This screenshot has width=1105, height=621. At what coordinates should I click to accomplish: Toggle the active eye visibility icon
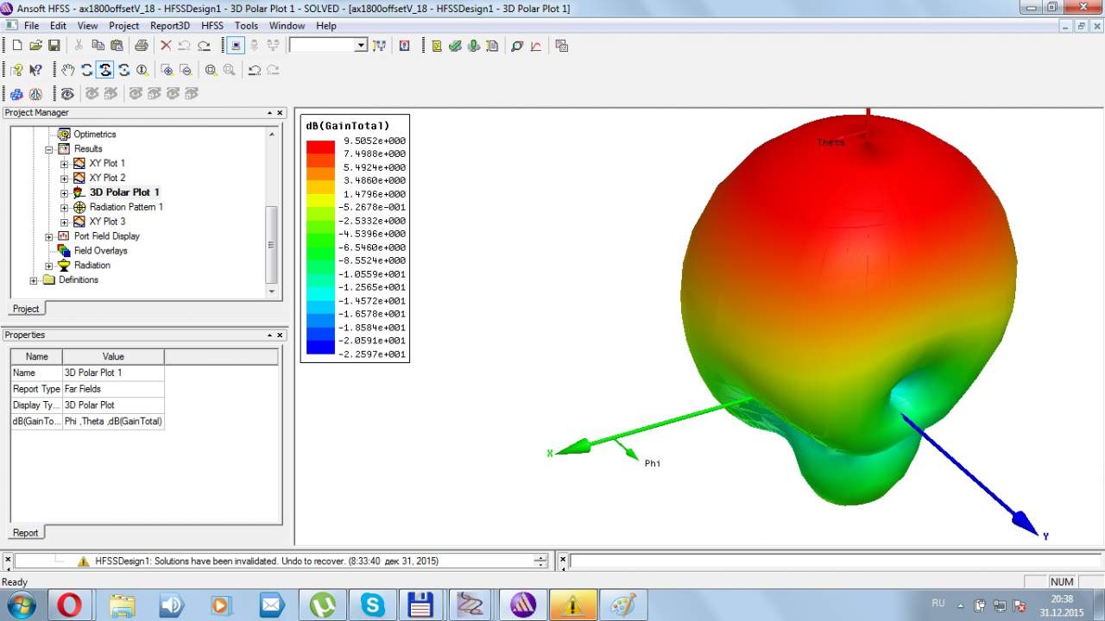(67, 93)
